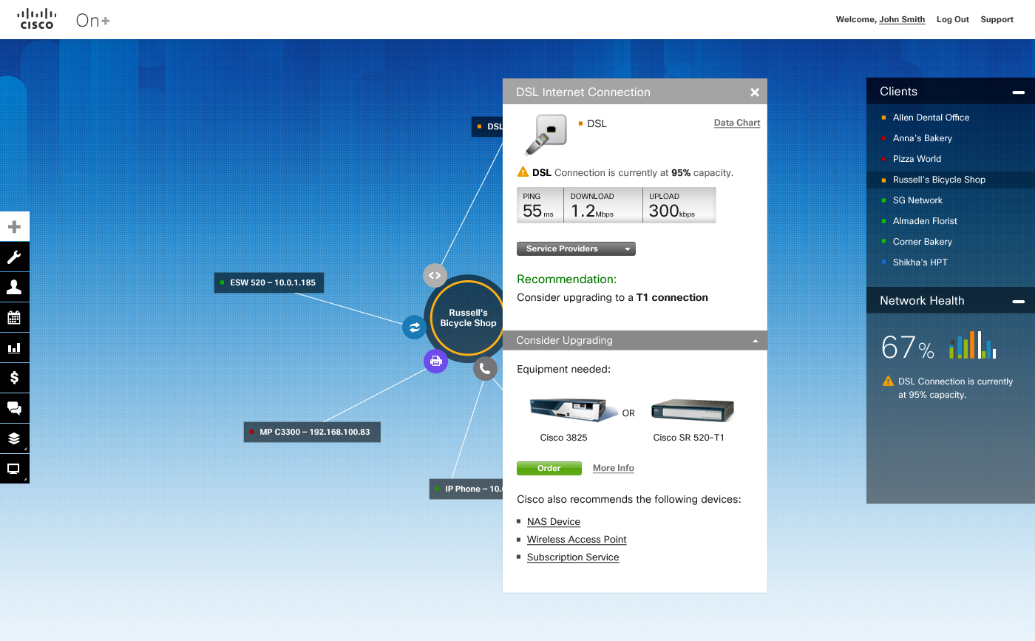Click Log Out in the header
1035x641 pixels.
pyautogui.click(x=953, y=20)
